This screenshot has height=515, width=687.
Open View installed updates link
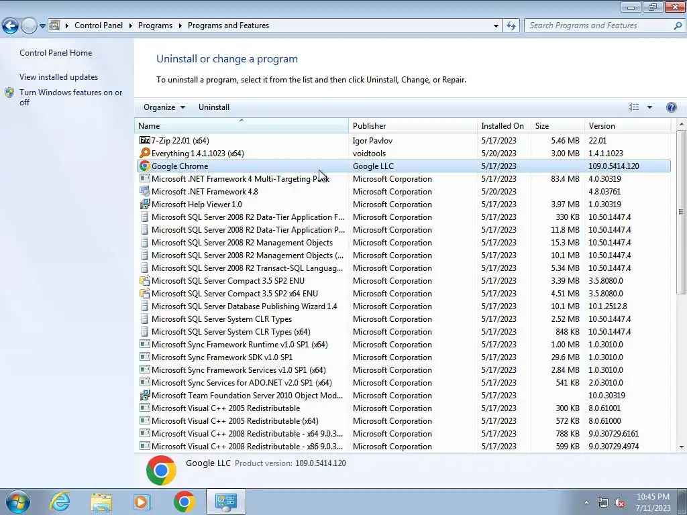click(x=59, y=77)
